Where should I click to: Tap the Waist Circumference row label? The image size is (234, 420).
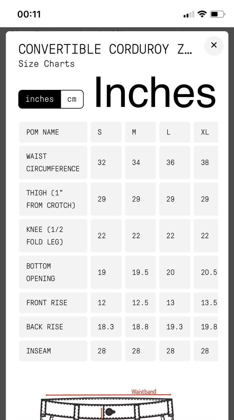click(x=53, y=162)
